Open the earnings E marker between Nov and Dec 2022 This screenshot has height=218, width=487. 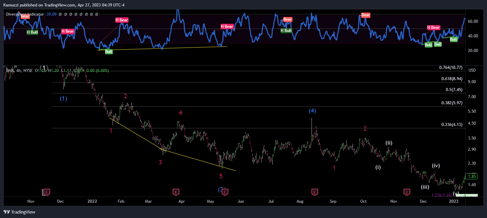[406, 192]
